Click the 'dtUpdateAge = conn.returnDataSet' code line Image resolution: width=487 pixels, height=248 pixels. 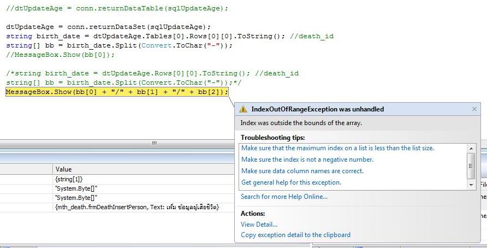coord(109,27)
